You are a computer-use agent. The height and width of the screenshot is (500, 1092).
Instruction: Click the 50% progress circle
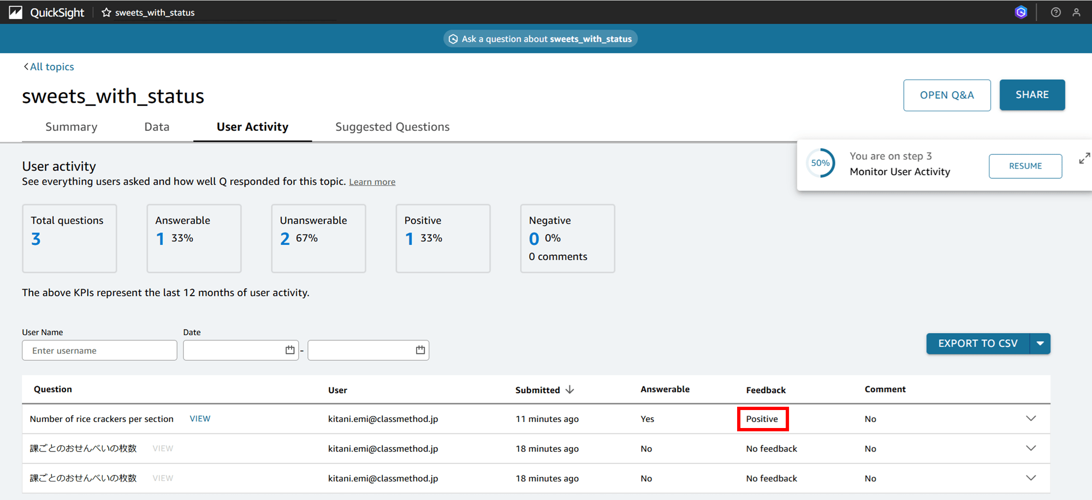820,163
